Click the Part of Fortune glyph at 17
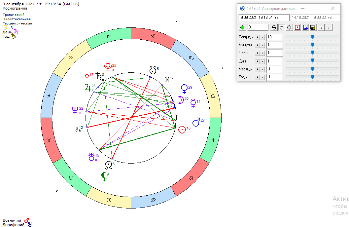 pyautogui.click(x=87, y=76)
